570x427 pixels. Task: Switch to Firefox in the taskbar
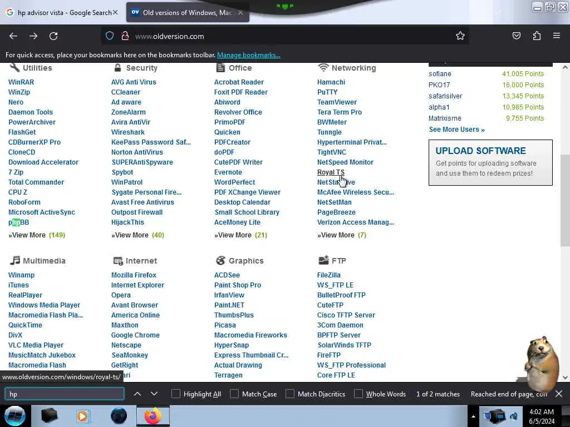(x=153, y=416)
